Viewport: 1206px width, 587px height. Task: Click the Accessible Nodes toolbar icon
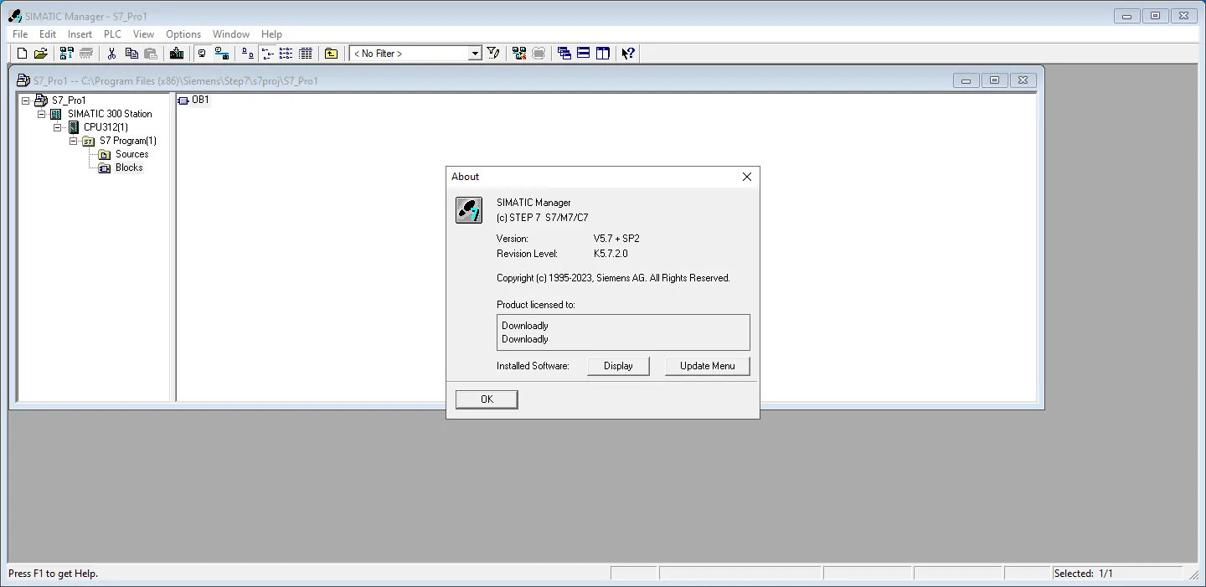(x=67, y=54)
